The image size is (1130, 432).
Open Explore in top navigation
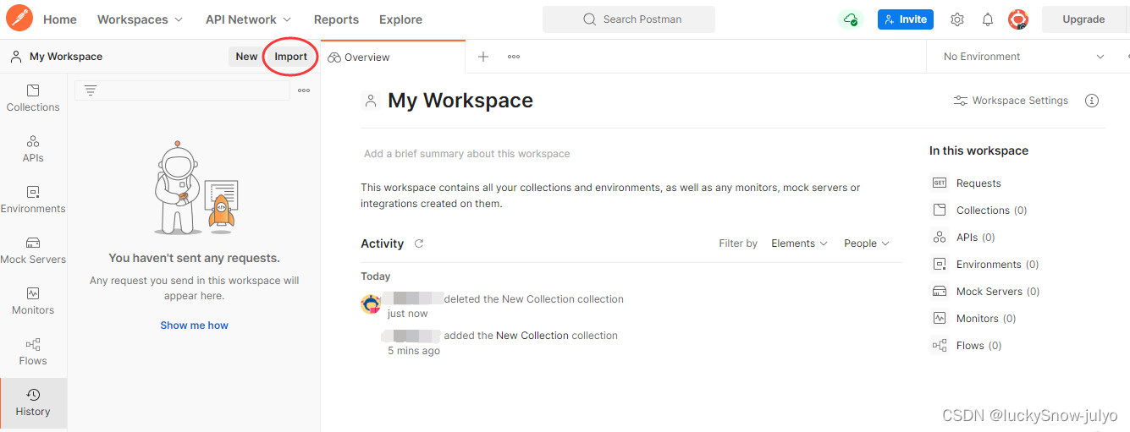pos(400,19)
